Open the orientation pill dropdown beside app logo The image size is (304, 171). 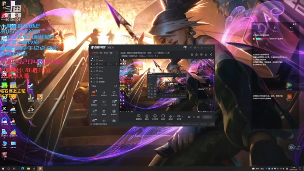(x=110, y=47)
